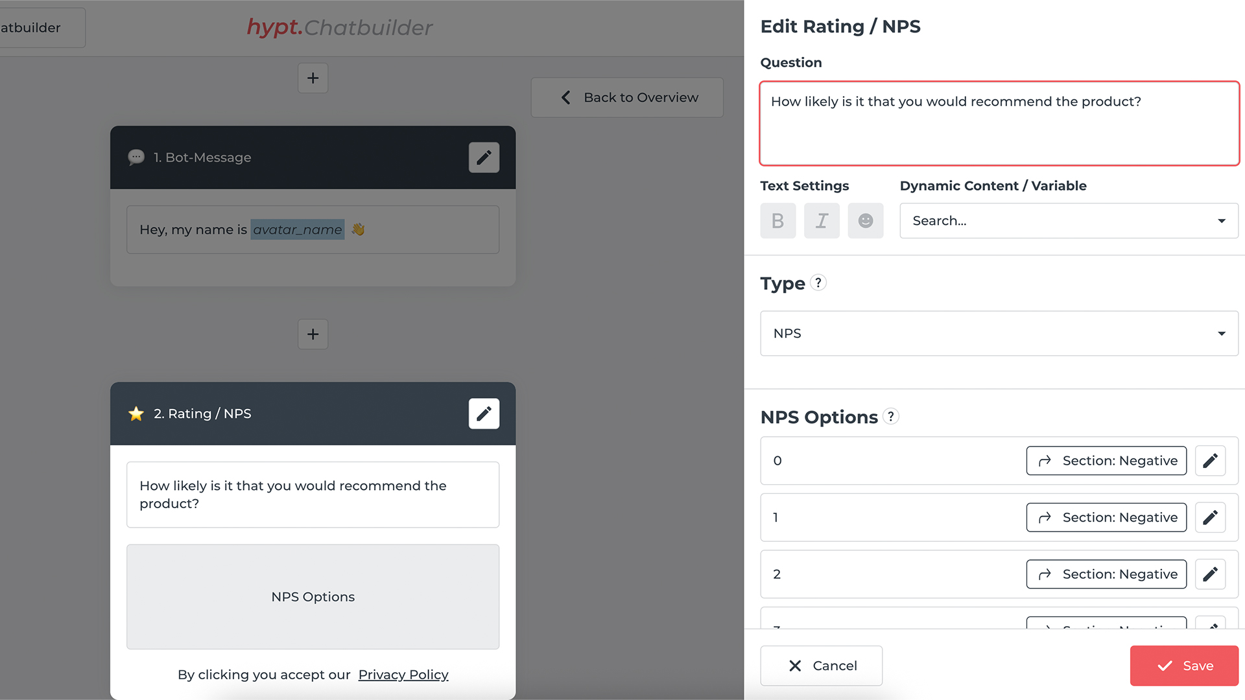Edit the Rating / NPS block via pencil icon
This screenshot has height=700, width=1245.
click(x=484, y=414)
